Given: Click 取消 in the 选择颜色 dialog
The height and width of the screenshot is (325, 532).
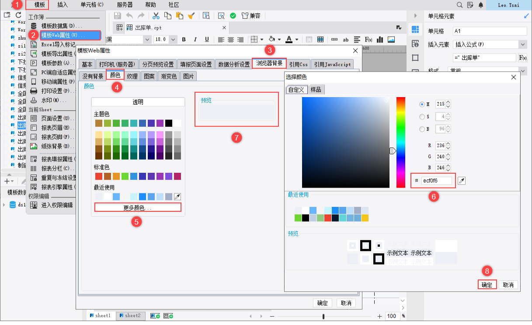Looking at the screenshot, I should tap(508, 285).
